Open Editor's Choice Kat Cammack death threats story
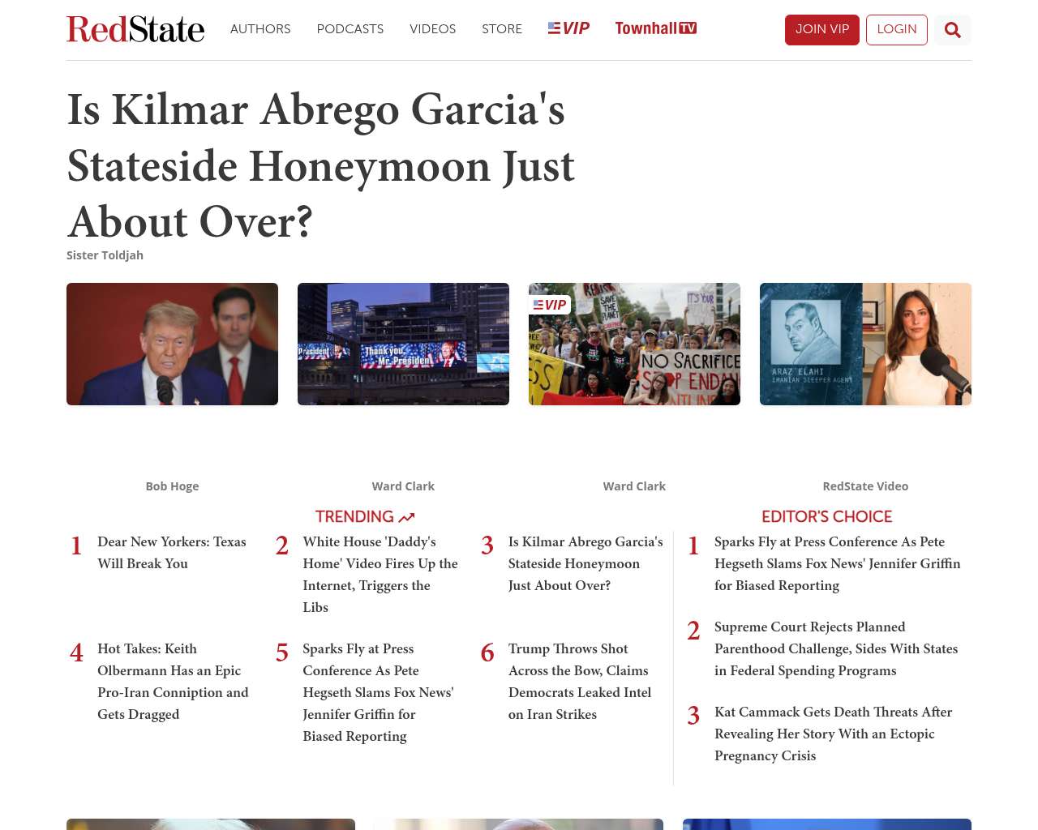The width and height of the screenshot is (1038, 830). [x=833, y=734]
